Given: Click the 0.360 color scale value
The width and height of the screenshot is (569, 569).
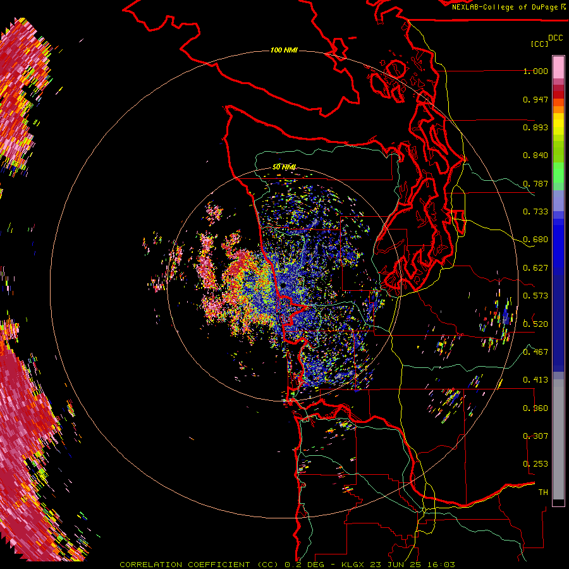Looking at the screenshot, I should (x=535, y=408).
